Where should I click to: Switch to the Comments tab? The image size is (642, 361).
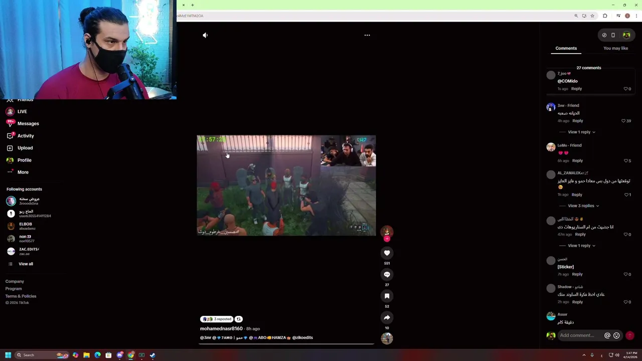point(566,48)
